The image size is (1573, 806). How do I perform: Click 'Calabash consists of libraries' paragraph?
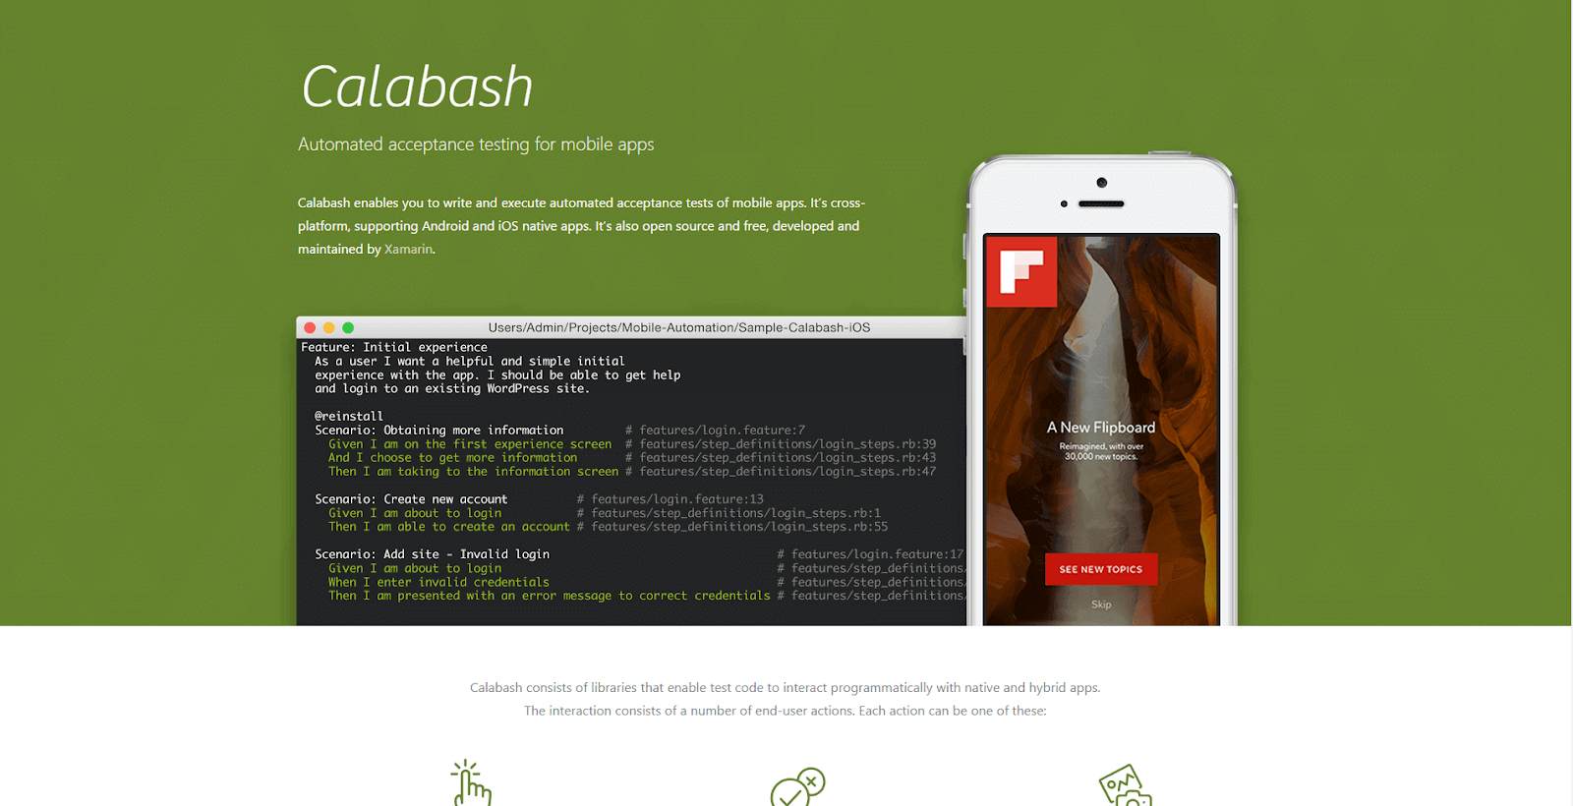(x=785, y=688)
